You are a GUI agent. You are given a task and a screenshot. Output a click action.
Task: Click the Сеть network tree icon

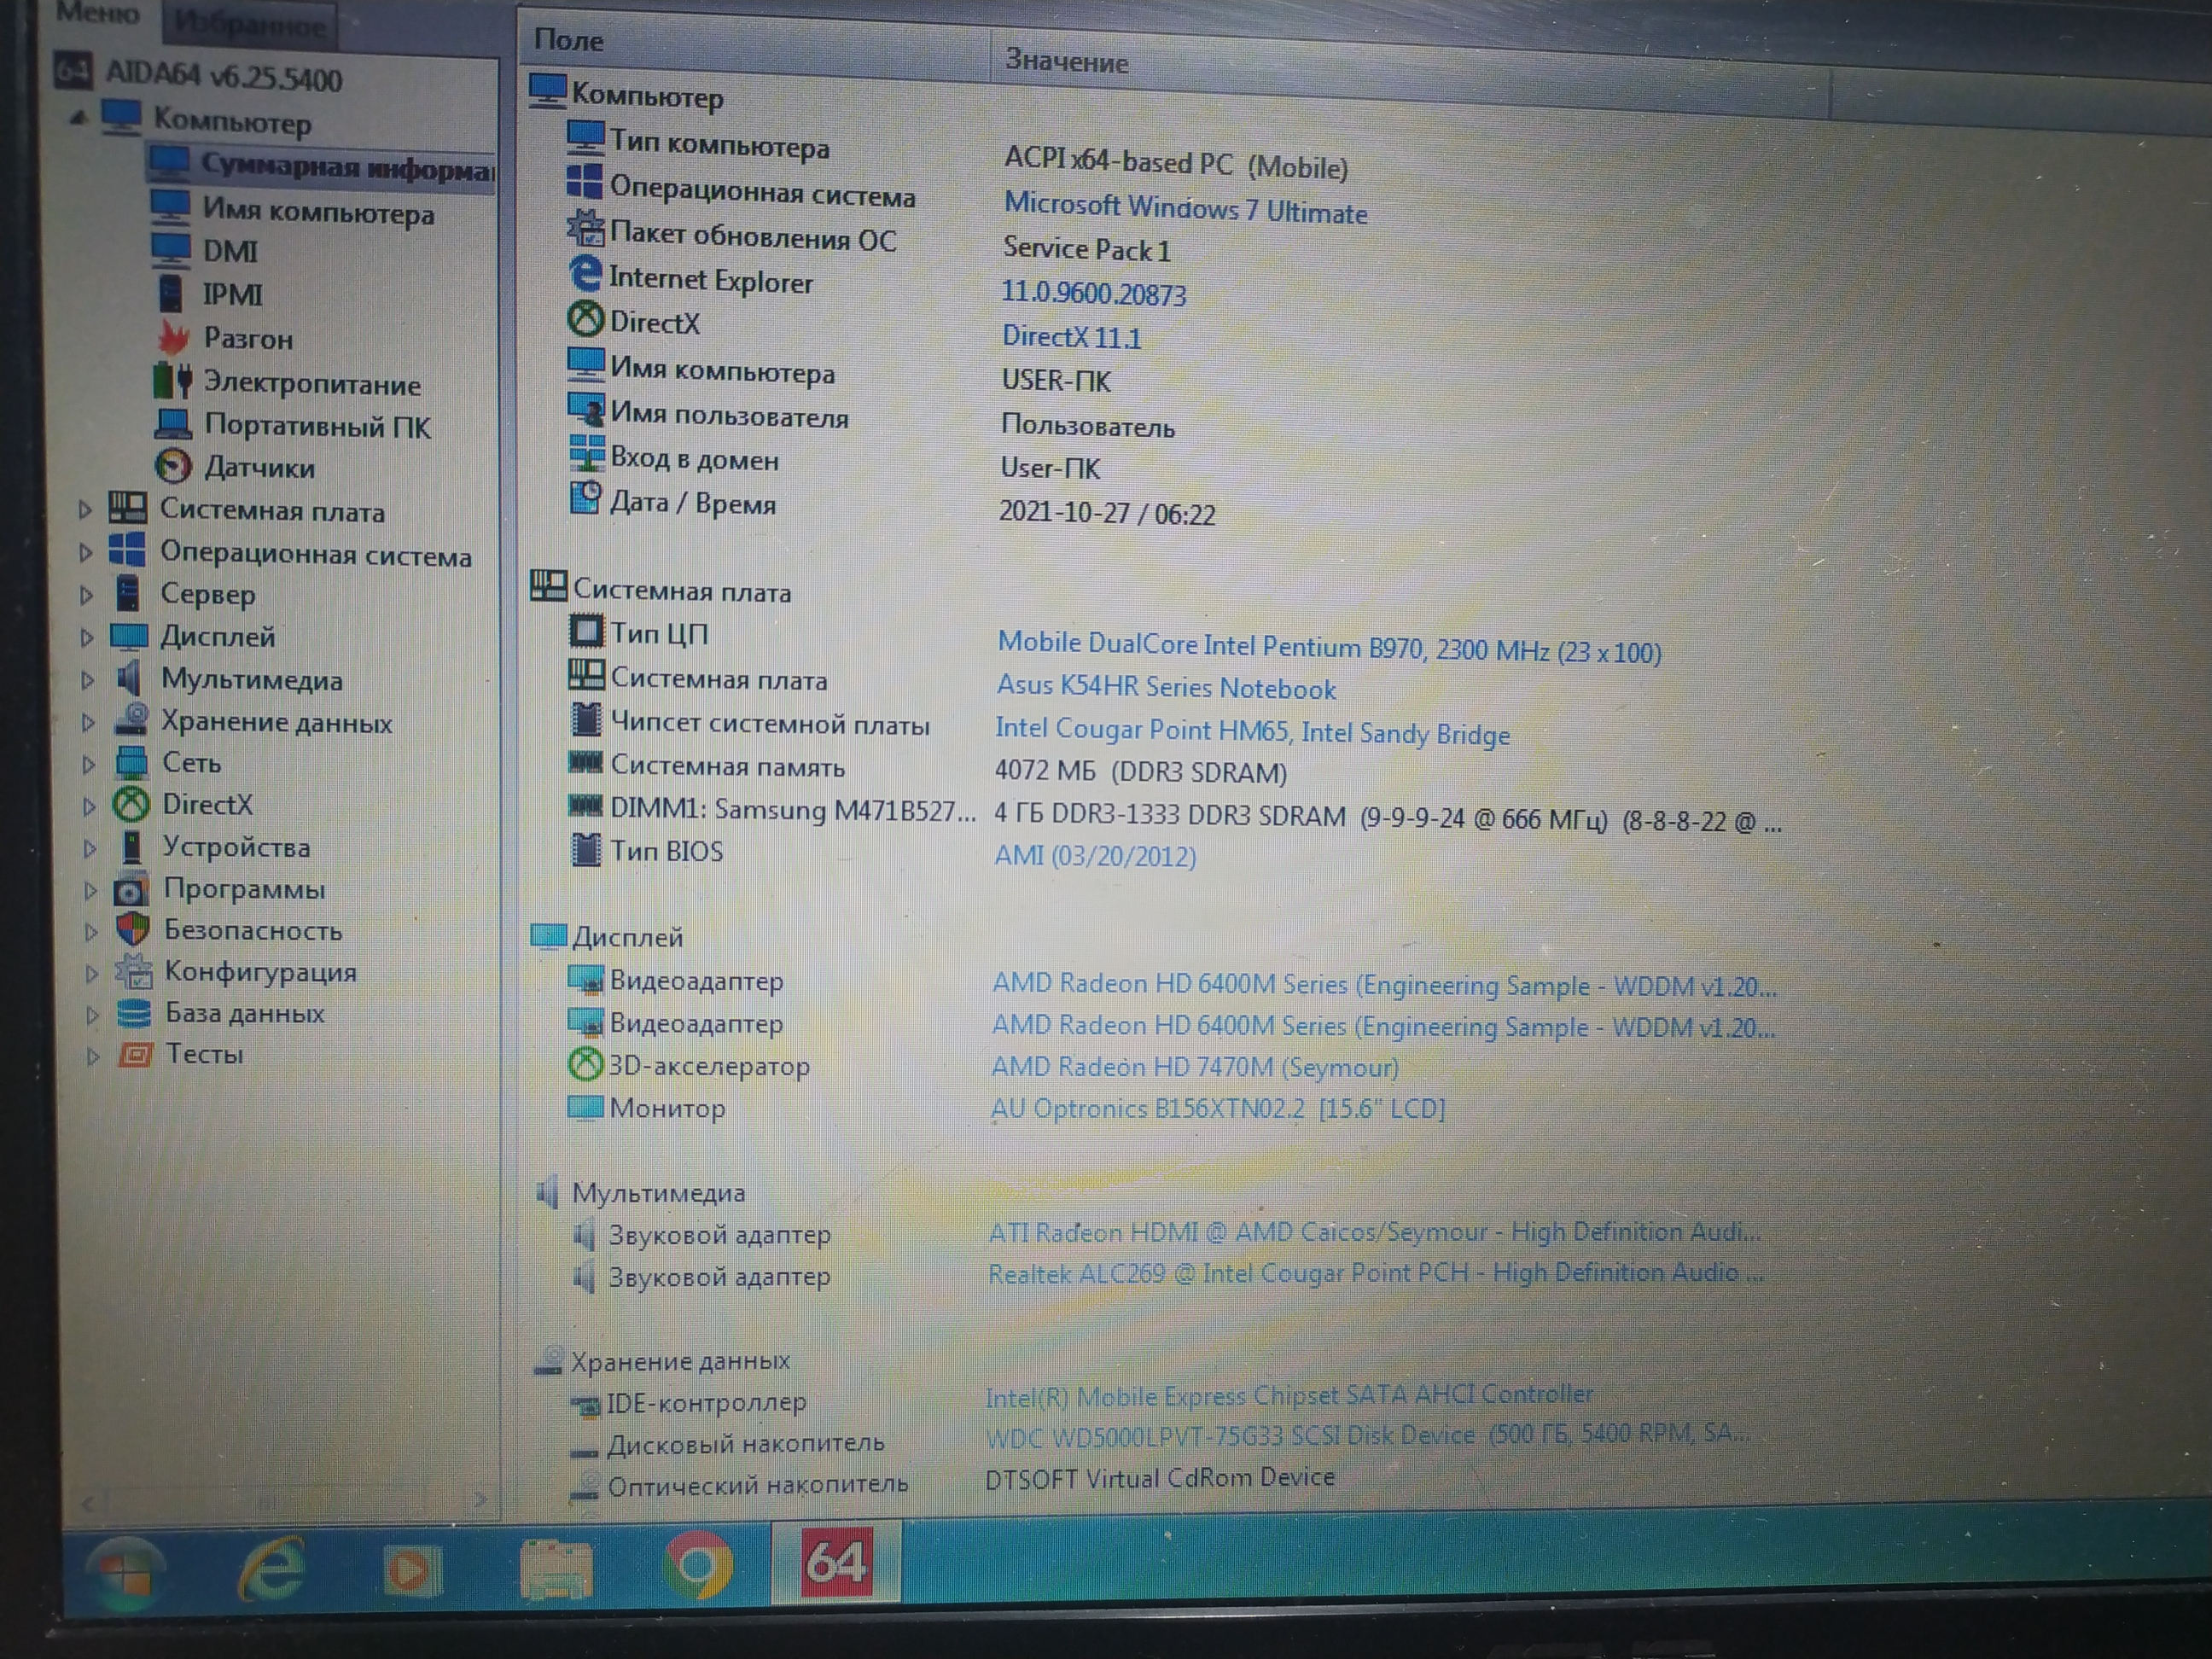coord(131,762)
